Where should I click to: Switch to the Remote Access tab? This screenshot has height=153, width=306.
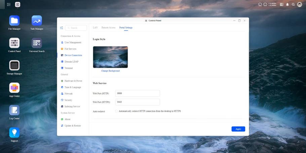point(108,28)
